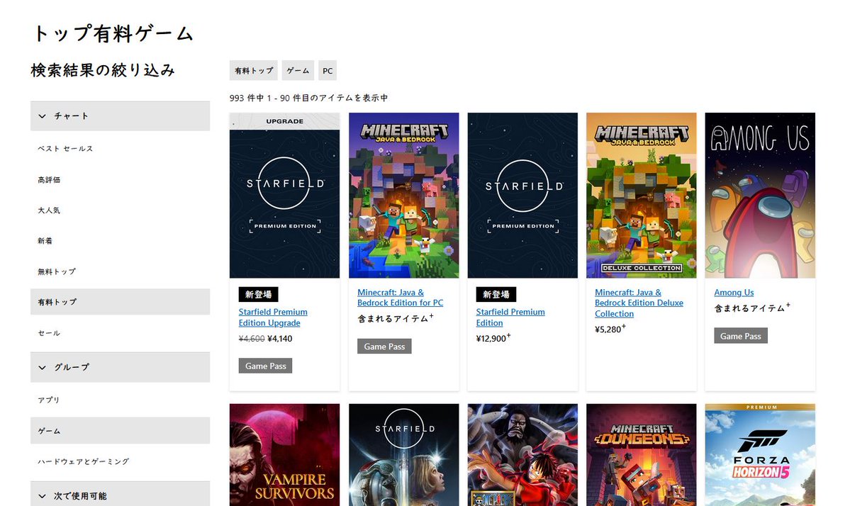Click 新登場 badge on Starfield Upgrade card
Viewport: 850px width, 506px height.
coord(259,294)
